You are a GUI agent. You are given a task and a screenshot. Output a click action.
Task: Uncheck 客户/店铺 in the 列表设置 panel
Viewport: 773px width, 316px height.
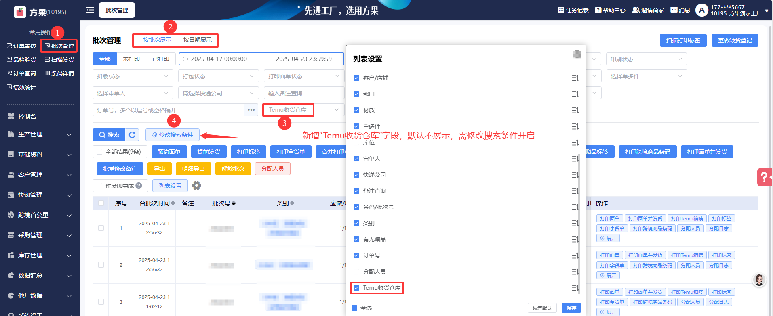(356, 78)
